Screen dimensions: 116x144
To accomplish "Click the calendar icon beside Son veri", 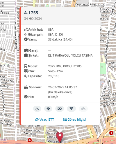I will pos(26,87).
